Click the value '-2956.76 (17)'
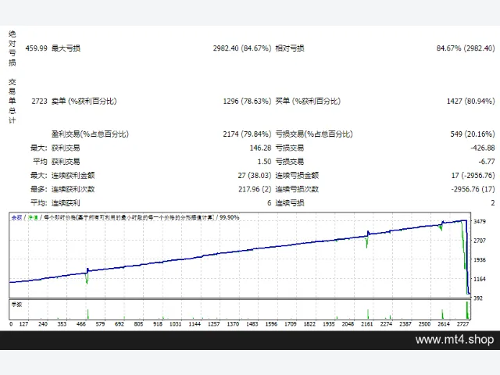Image resolution: width=500 pixels, height=375 pixels. [473, 189]
